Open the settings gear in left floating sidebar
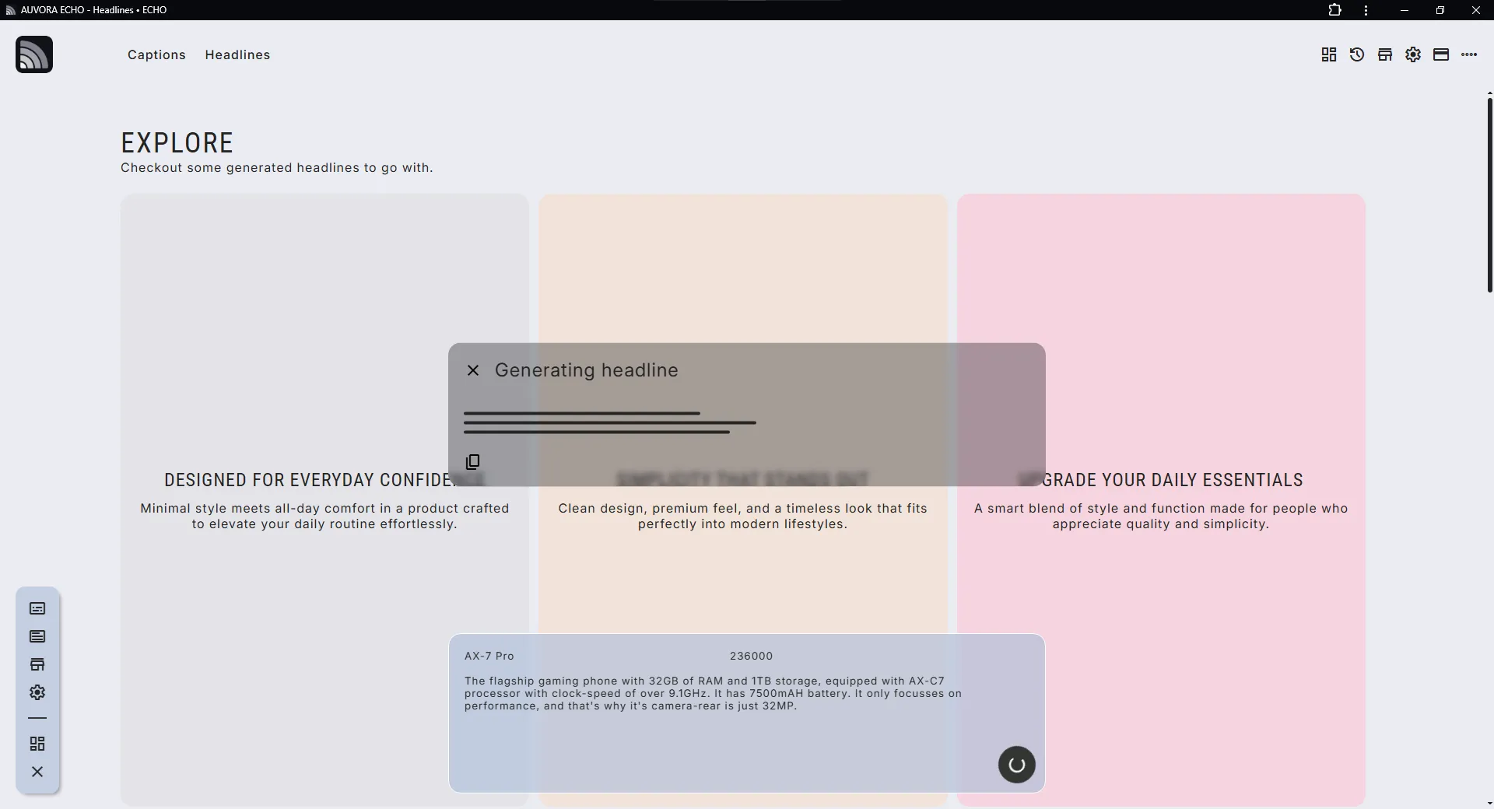1494x809 pixels. pyautogui.click(x=37, y=692)
